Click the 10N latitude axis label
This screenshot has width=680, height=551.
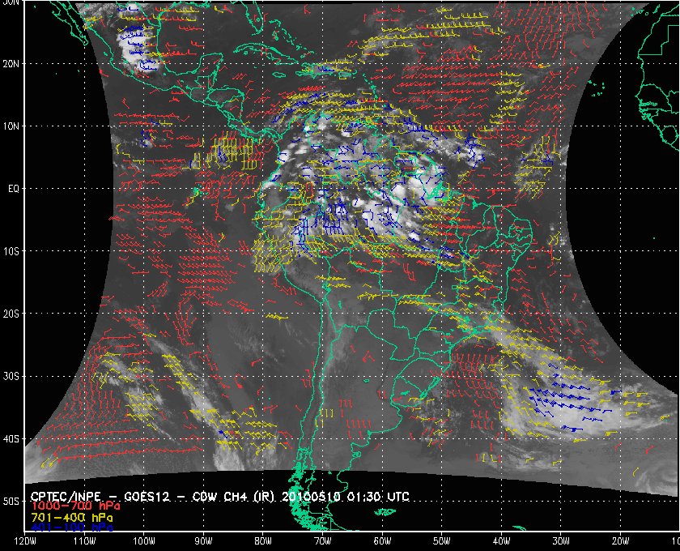click(x=11, y=126)
